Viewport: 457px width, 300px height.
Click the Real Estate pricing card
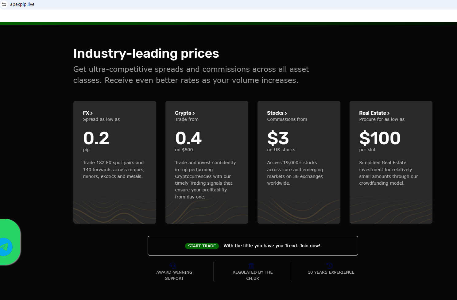391,162
